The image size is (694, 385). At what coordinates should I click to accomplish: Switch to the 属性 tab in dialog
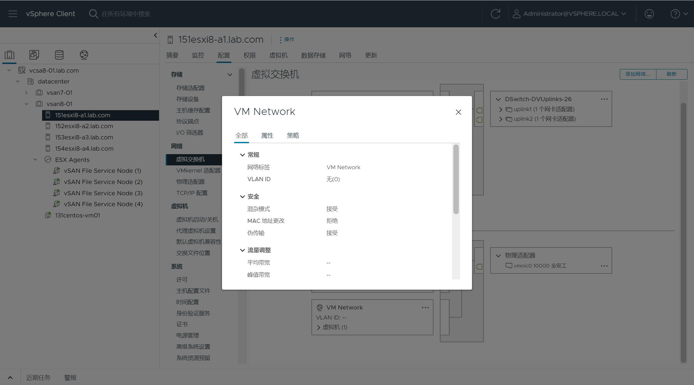point(267,136)
